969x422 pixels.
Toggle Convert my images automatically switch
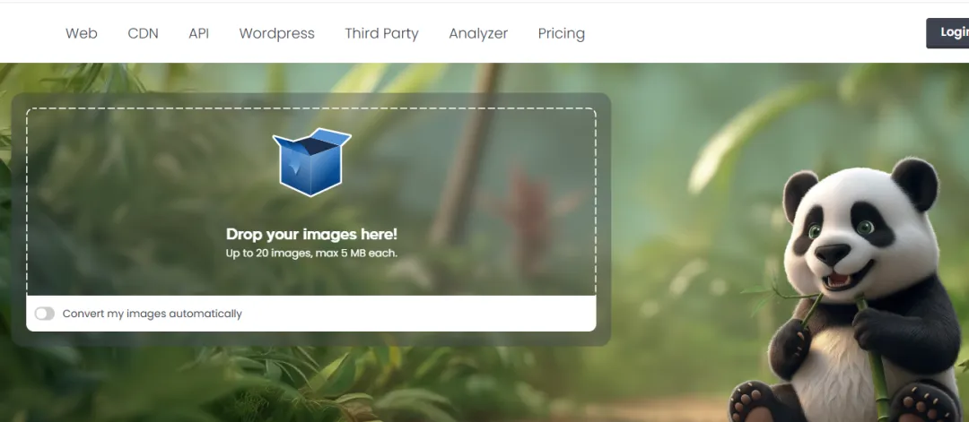[x=45, y=314]
